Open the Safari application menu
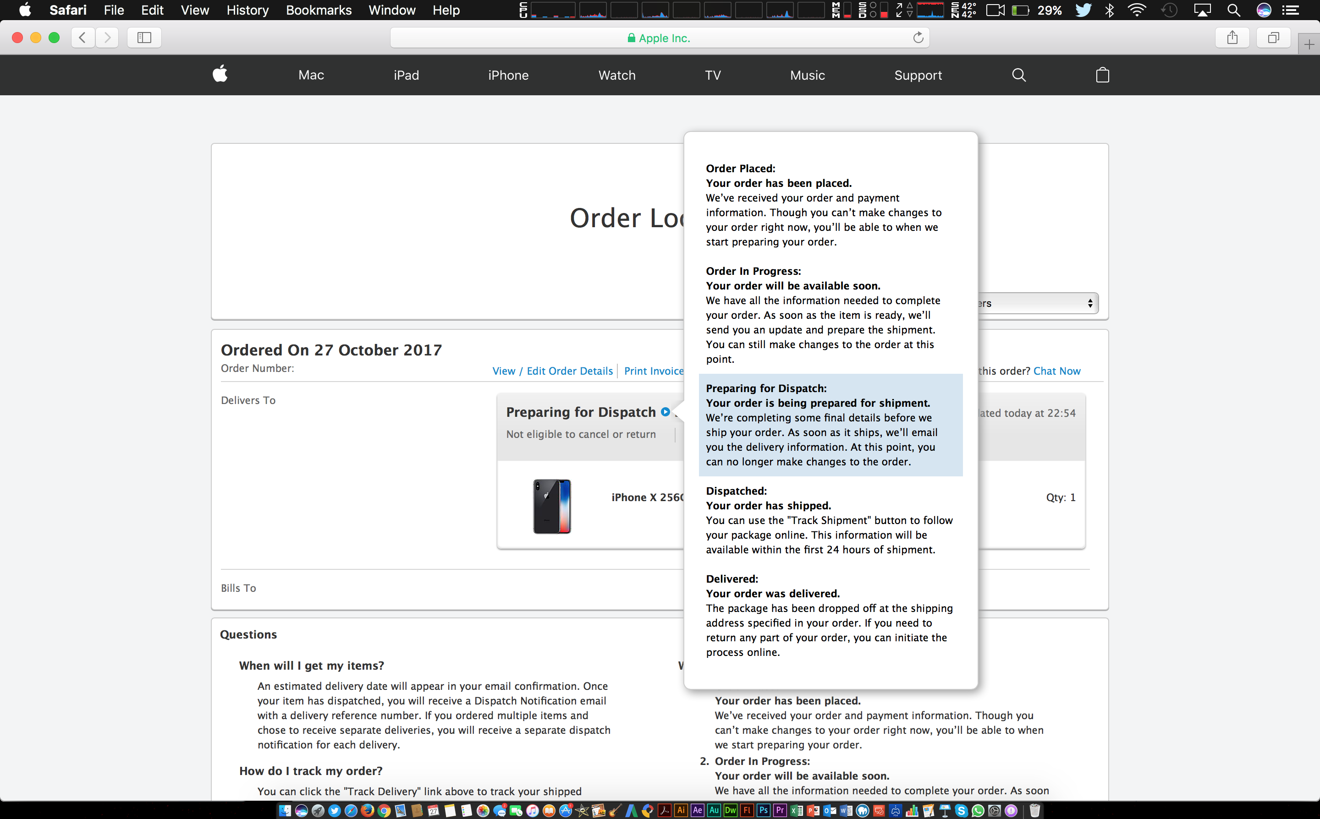The width and height of the screenshot is (1320, 819). click(68, 10)
